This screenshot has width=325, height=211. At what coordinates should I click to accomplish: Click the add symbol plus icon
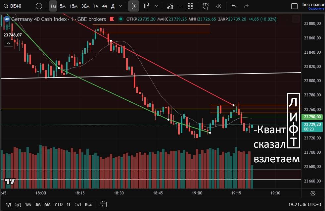click(x=39, y=6)
